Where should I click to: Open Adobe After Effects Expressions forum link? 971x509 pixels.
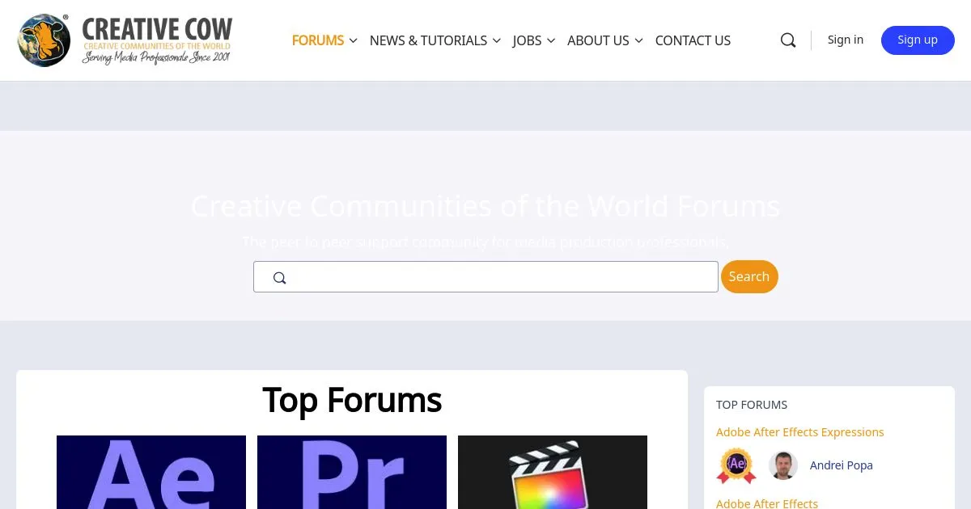coord(799,432)
